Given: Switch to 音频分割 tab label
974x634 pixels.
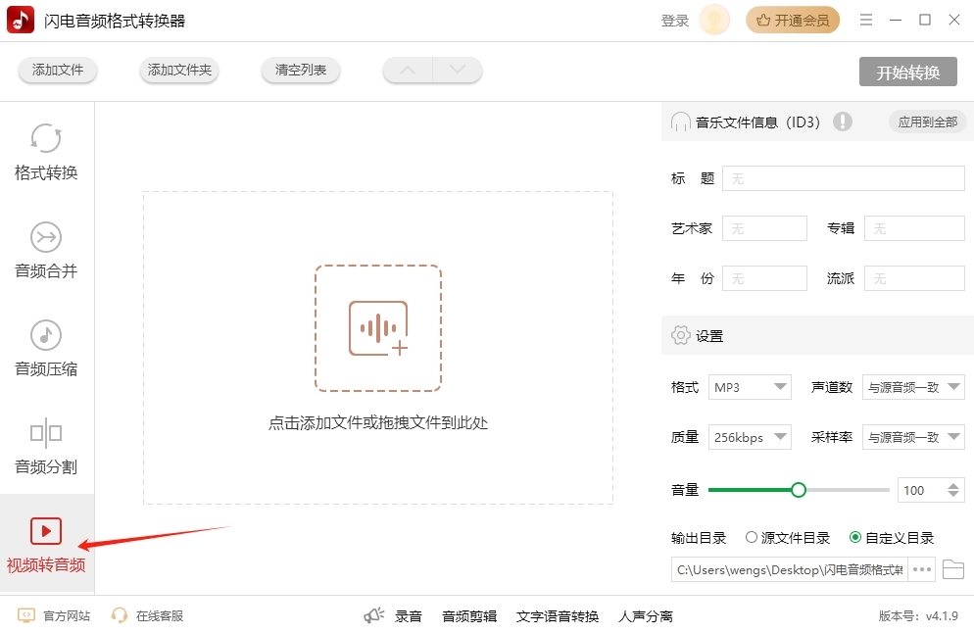Looking at the screenshot, I should pos(46,466).
